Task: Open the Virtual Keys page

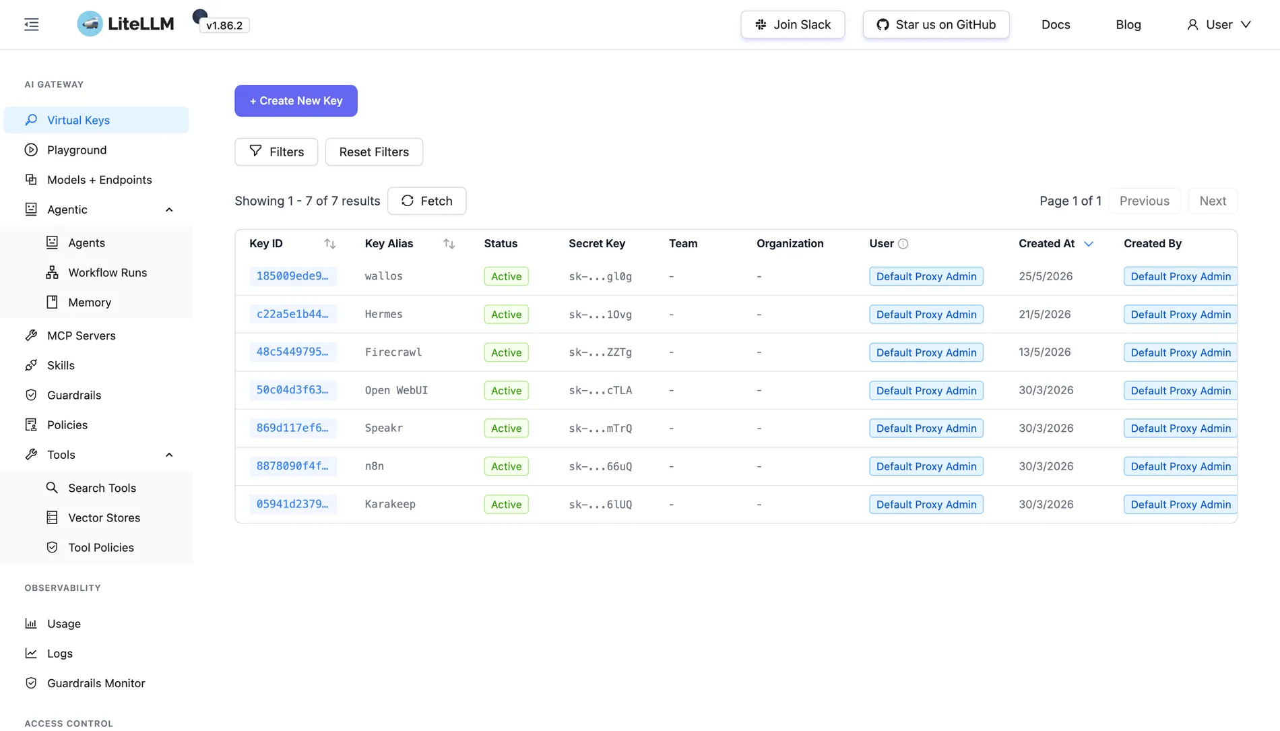Action: pos(96,120)
